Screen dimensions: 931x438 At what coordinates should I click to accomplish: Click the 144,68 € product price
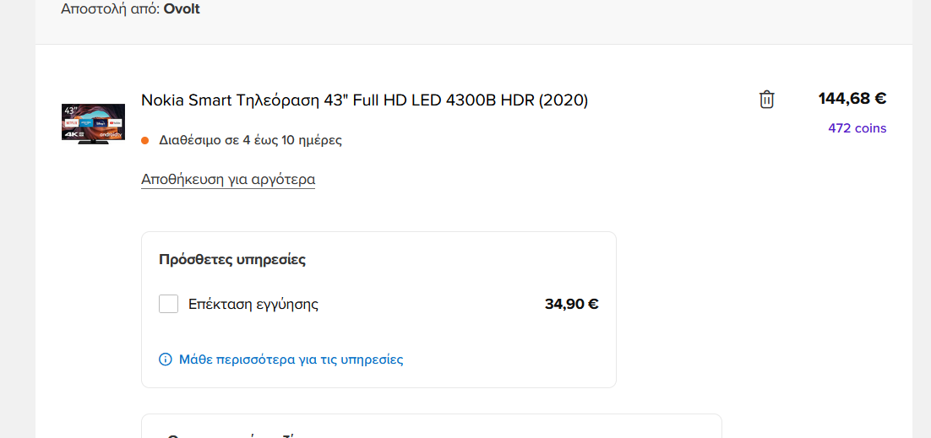click(x=852, y=99)
